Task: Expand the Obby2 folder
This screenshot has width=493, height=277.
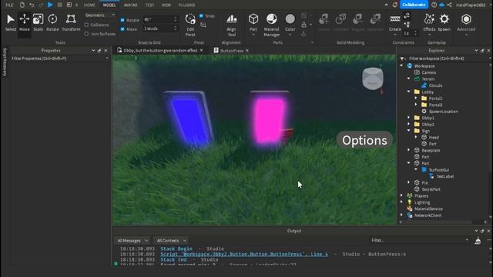Action: tap(409, 125)
